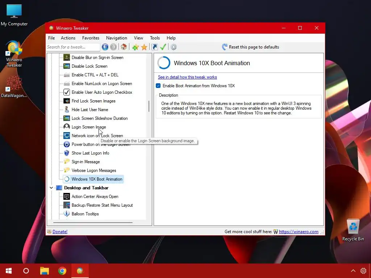This screenshot has width=371, height=278.
Task: Click the green checkmark toolbar icon
Action: (x=163, y=47)
